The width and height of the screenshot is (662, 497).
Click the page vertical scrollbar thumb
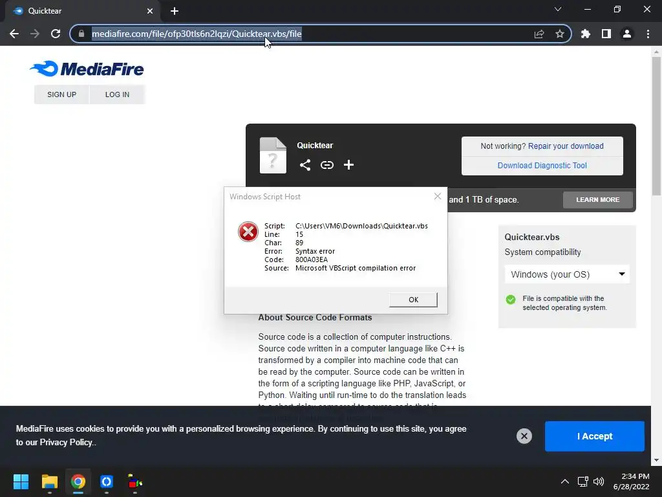tap(656, 126)
